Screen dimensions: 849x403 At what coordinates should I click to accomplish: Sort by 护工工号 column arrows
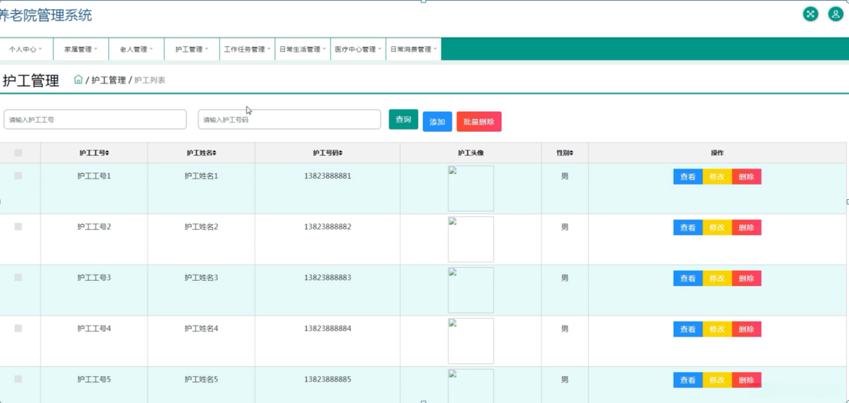[x=107, y=153]
